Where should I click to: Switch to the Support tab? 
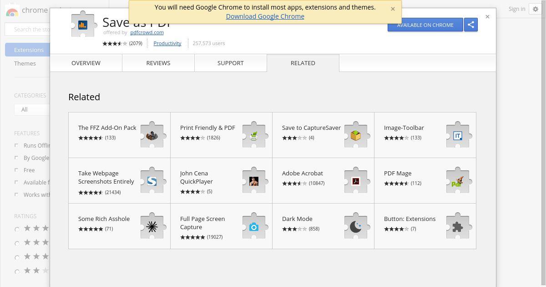[x=231, y=63]
